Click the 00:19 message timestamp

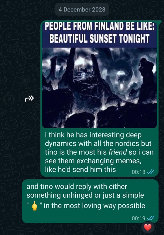138,218
